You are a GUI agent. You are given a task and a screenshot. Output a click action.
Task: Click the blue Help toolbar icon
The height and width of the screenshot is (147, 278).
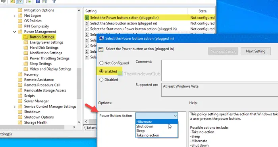[x=38, y=2]
